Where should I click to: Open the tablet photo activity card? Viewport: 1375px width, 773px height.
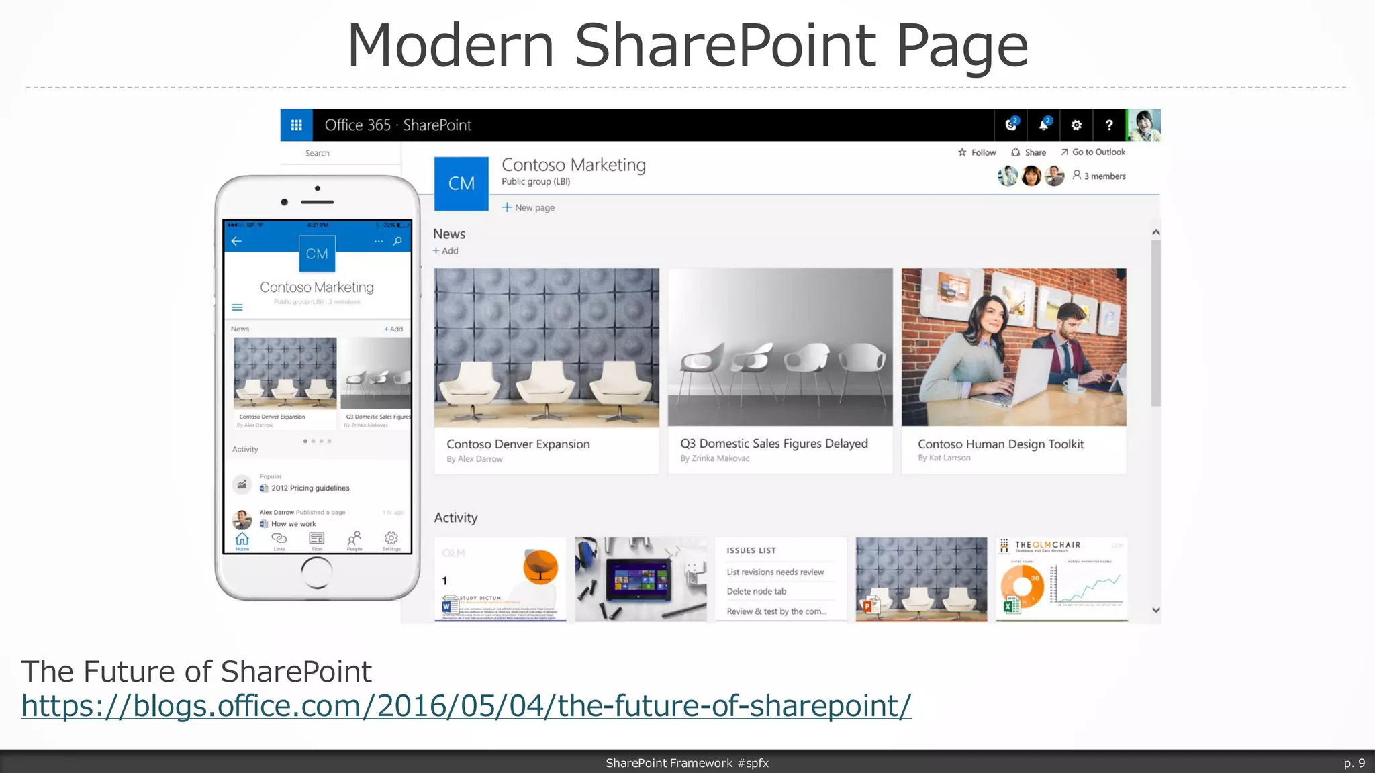click(641, 579)
